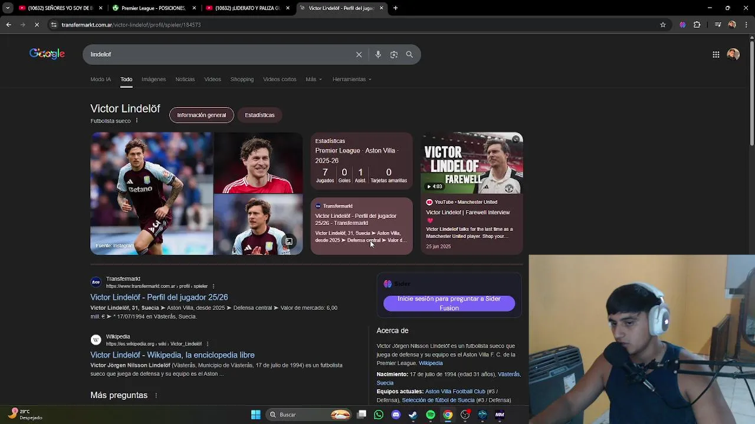
Task: Expand the Herramientas dropdown
Action: click(352, 79)
